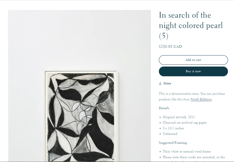Click the Buy it now button
The height and width of the screenshot is (162, 234).
pyautogui.click(x=193, y=71)
